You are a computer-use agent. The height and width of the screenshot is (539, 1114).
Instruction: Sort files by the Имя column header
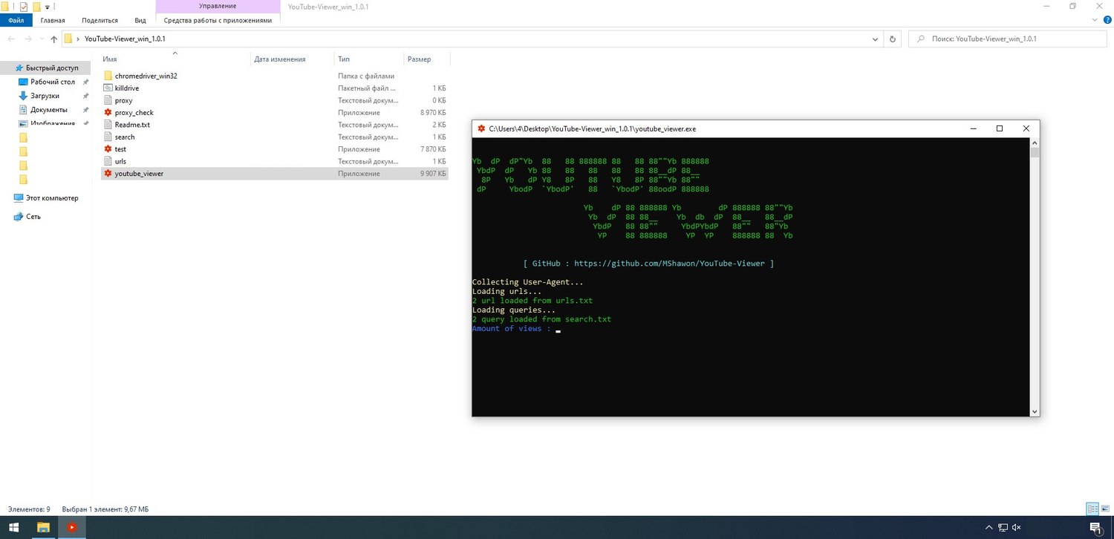pyautogui.click(x=110, y=59)
